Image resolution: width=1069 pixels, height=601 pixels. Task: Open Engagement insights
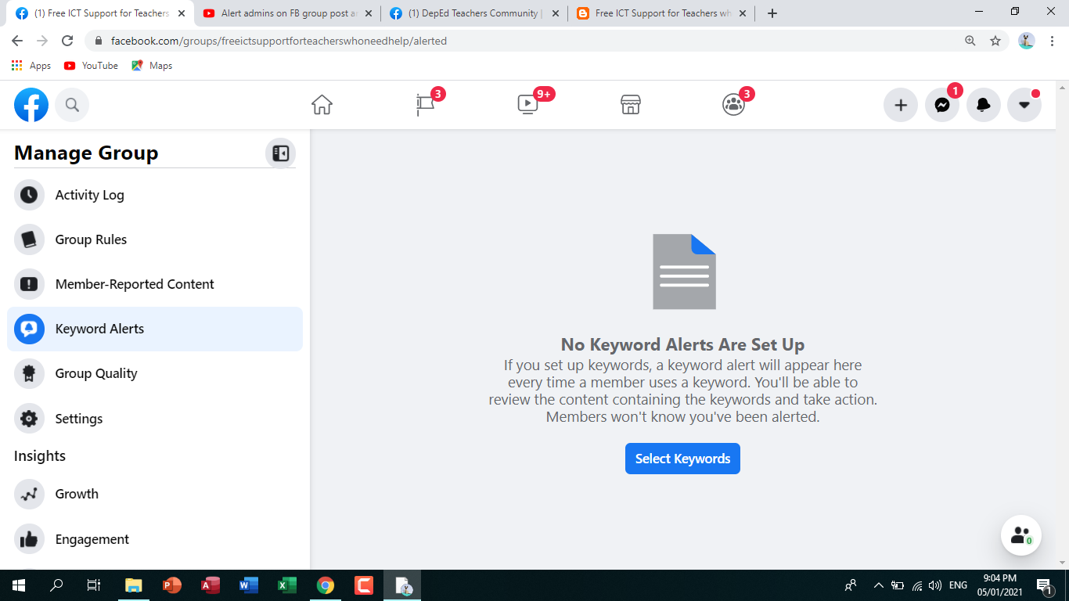pyautogui.click(x=155, y=539)
